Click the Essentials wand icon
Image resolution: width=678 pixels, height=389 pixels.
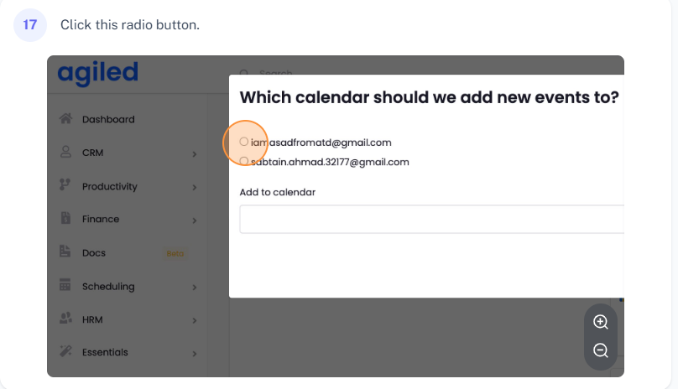(x=65, y=352)
